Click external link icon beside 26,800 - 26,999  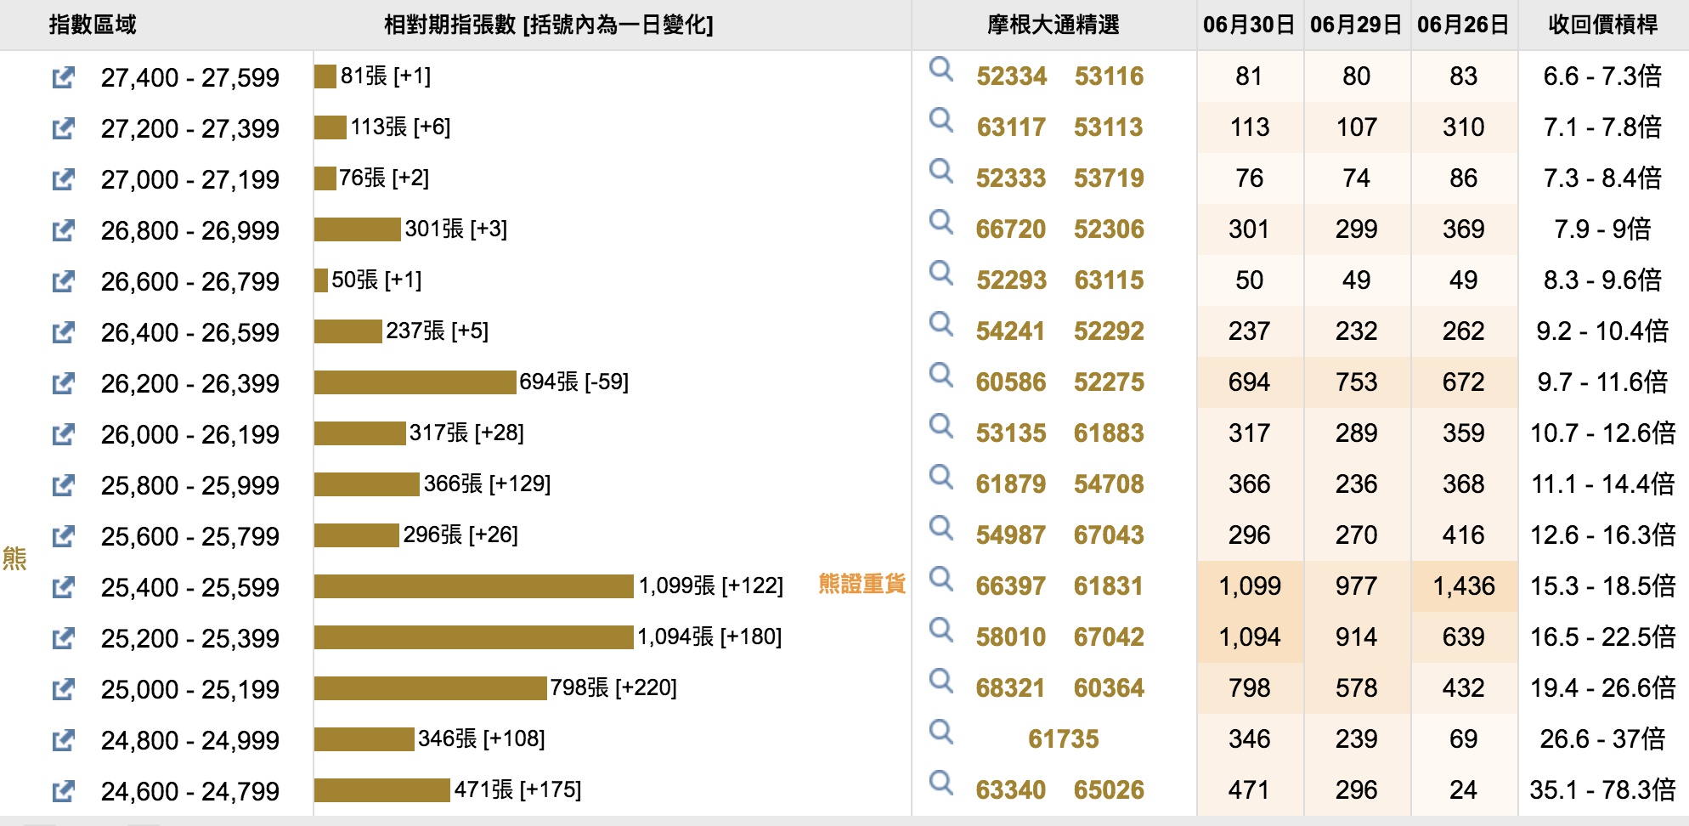pyautogui.click(x=63, y=230)
